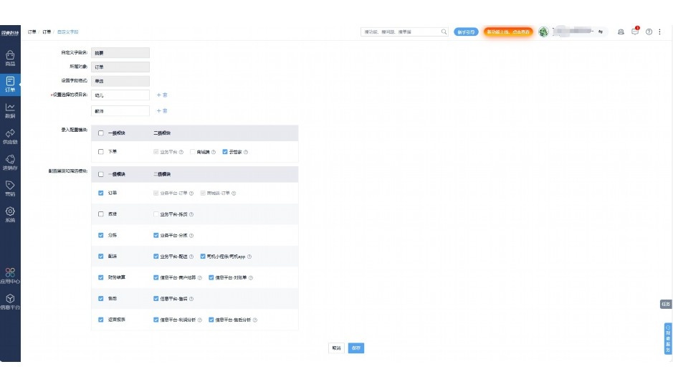The height and width of the screenshot is (387, 673).
Task: Go to 供应链 in the sidebar
Action: click(10, 135)
